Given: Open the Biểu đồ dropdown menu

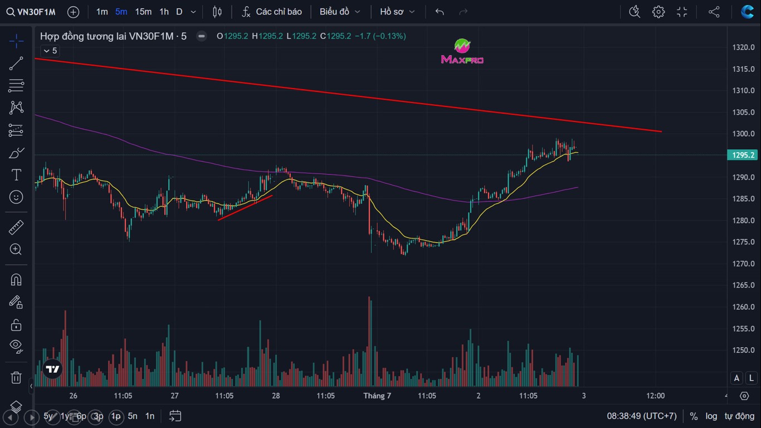Looking at the screenshot, I should point(340,12).
